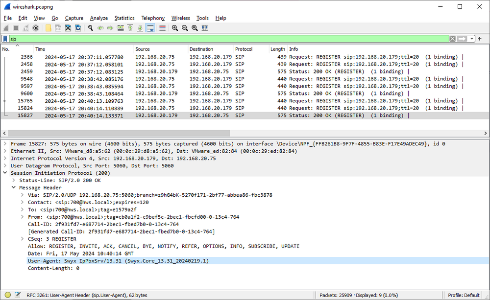The width and height of the screenshot is (490, 300).
Task: Click the expert information status circle
Action: tap(6, 295)
